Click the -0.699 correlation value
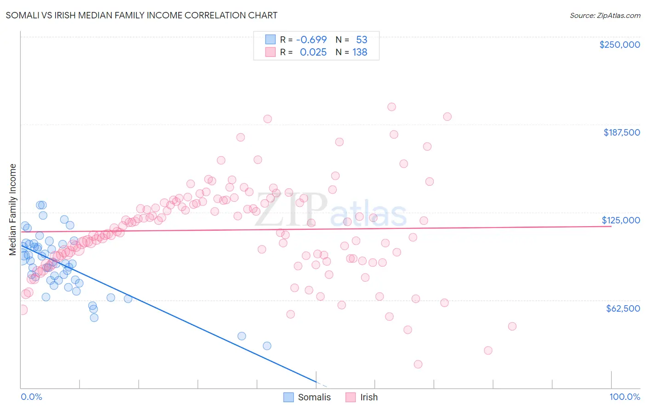This screenshot has width=646, height=410. click(x=311, y=40)
